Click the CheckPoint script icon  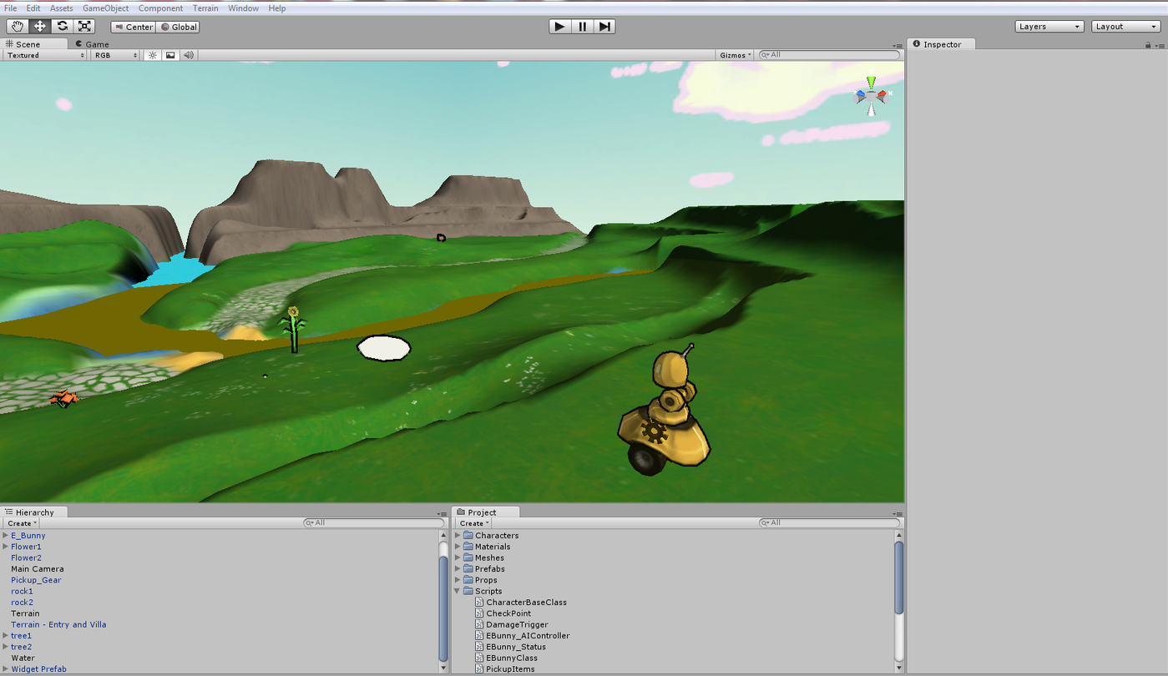click(x=479, y=613)
